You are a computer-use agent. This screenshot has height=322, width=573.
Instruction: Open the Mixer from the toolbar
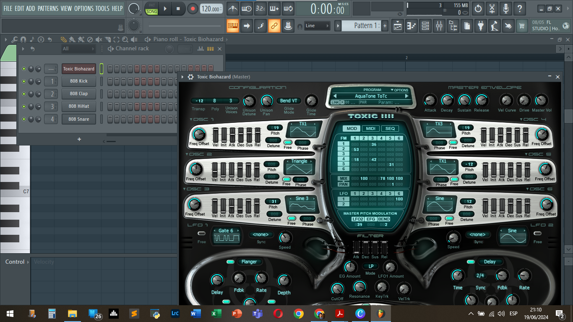tap(439, 26)
